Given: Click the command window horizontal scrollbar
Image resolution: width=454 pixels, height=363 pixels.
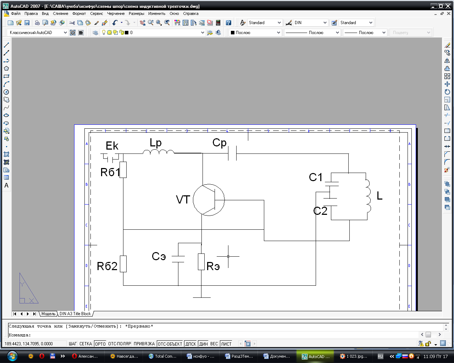Looking at the screenshot, I should 431,334.
